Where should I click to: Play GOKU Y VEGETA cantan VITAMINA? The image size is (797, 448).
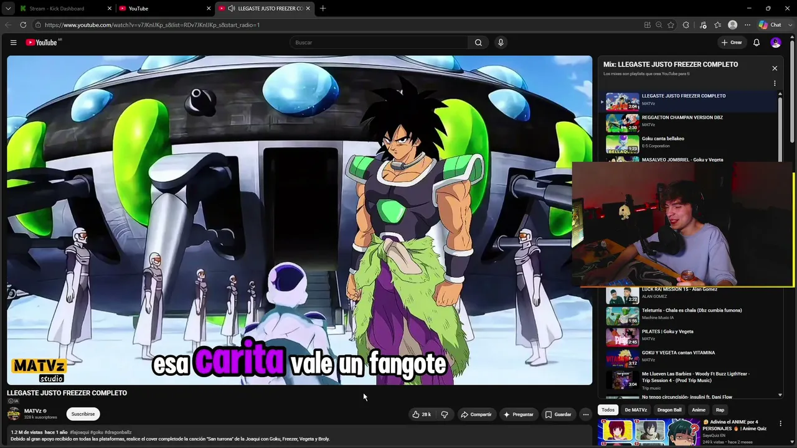(688, 358)
